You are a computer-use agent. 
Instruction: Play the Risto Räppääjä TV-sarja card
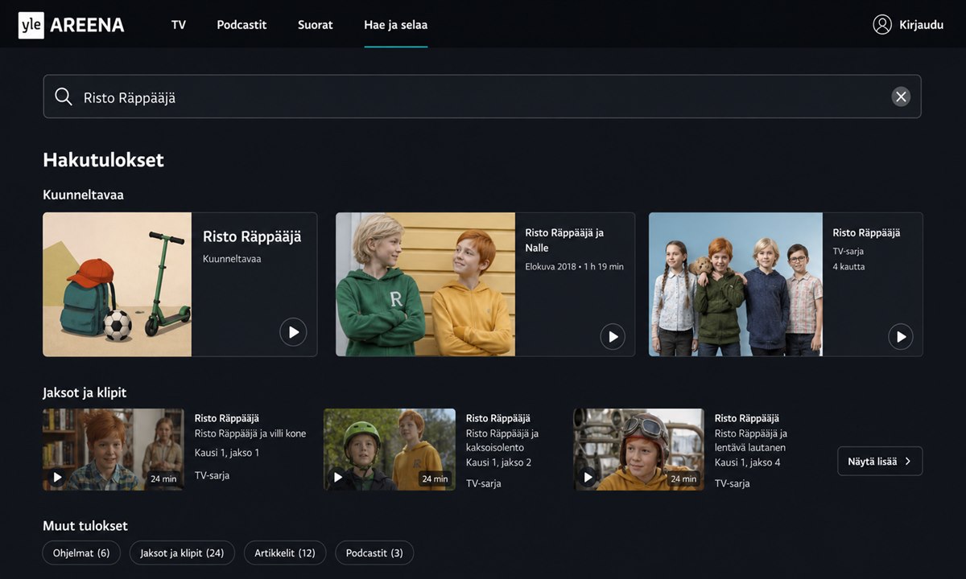tap(900, 336)
